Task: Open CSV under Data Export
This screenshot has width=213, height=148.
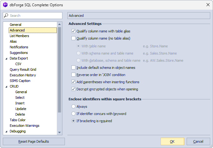Action: point(18,64)
